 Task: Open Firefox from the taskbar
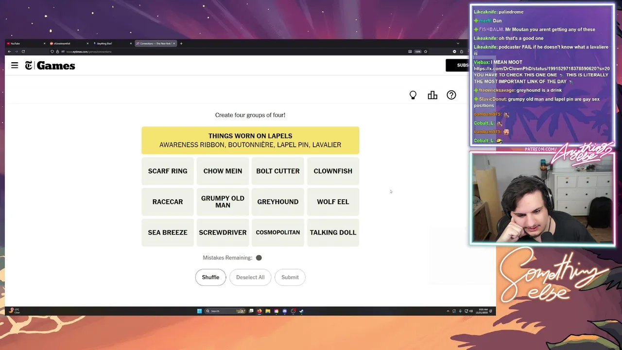pos(259,311)
